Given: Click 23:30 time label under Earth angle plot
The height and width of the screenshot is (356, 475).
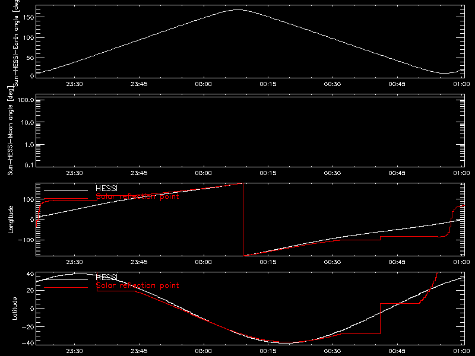Looking at the screenshot, I should [74, 84].
